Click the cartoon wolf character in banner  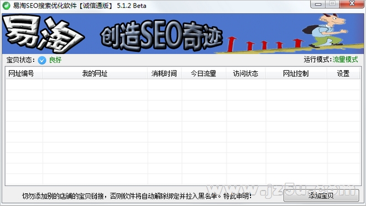(325, 30)
